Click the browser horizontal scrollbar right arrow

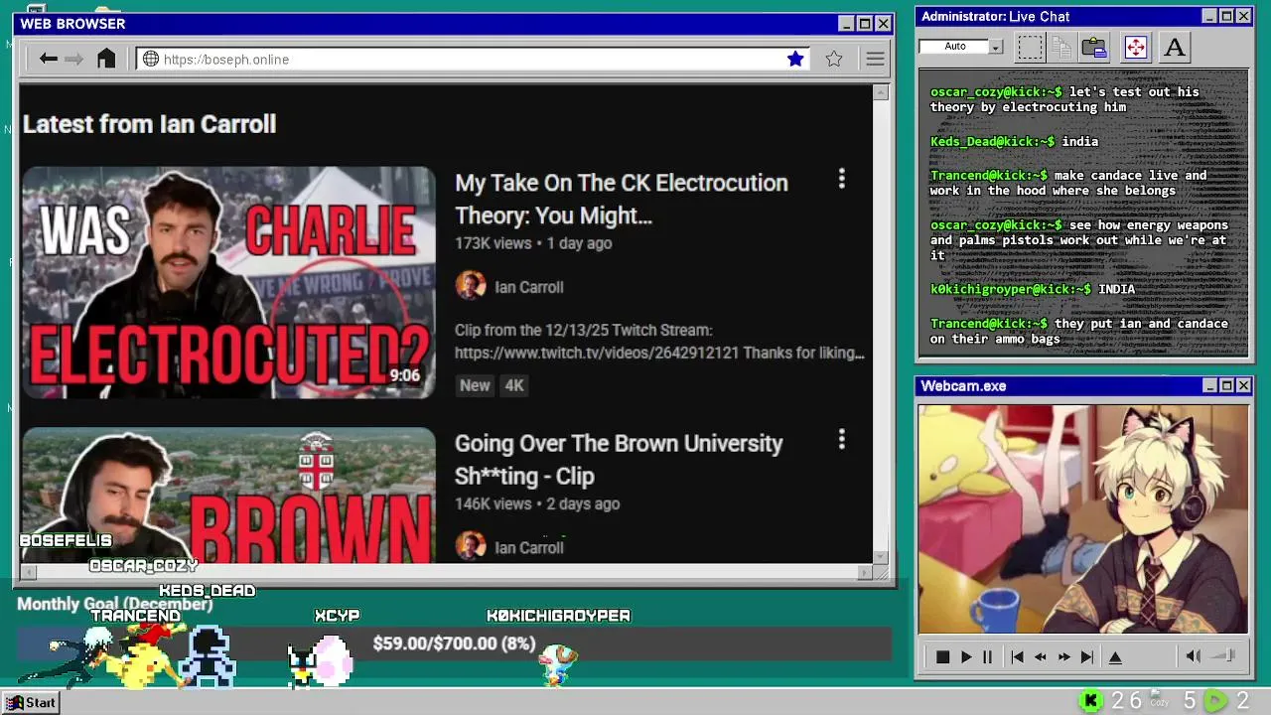click(864, 572)
